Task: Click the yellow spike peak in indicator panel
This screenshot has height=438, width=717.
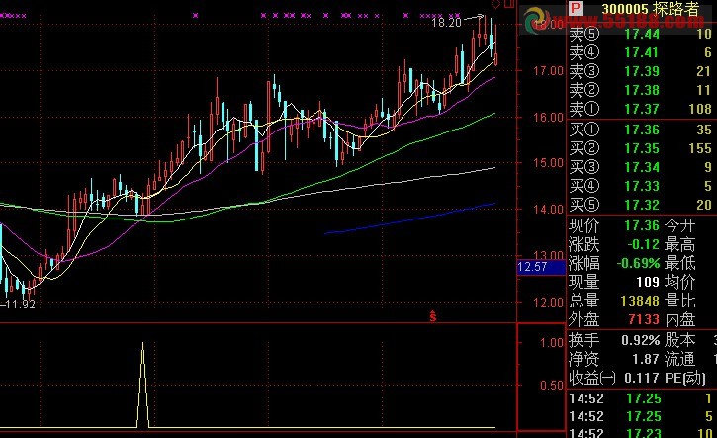Action: [x=143, y=344]
